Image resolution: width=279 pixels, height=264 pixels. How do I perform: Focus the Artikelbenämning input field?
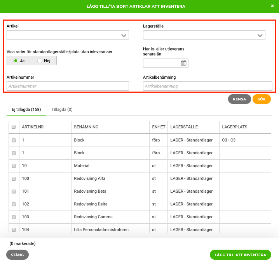pyautogui.click(x=208, y=86)
